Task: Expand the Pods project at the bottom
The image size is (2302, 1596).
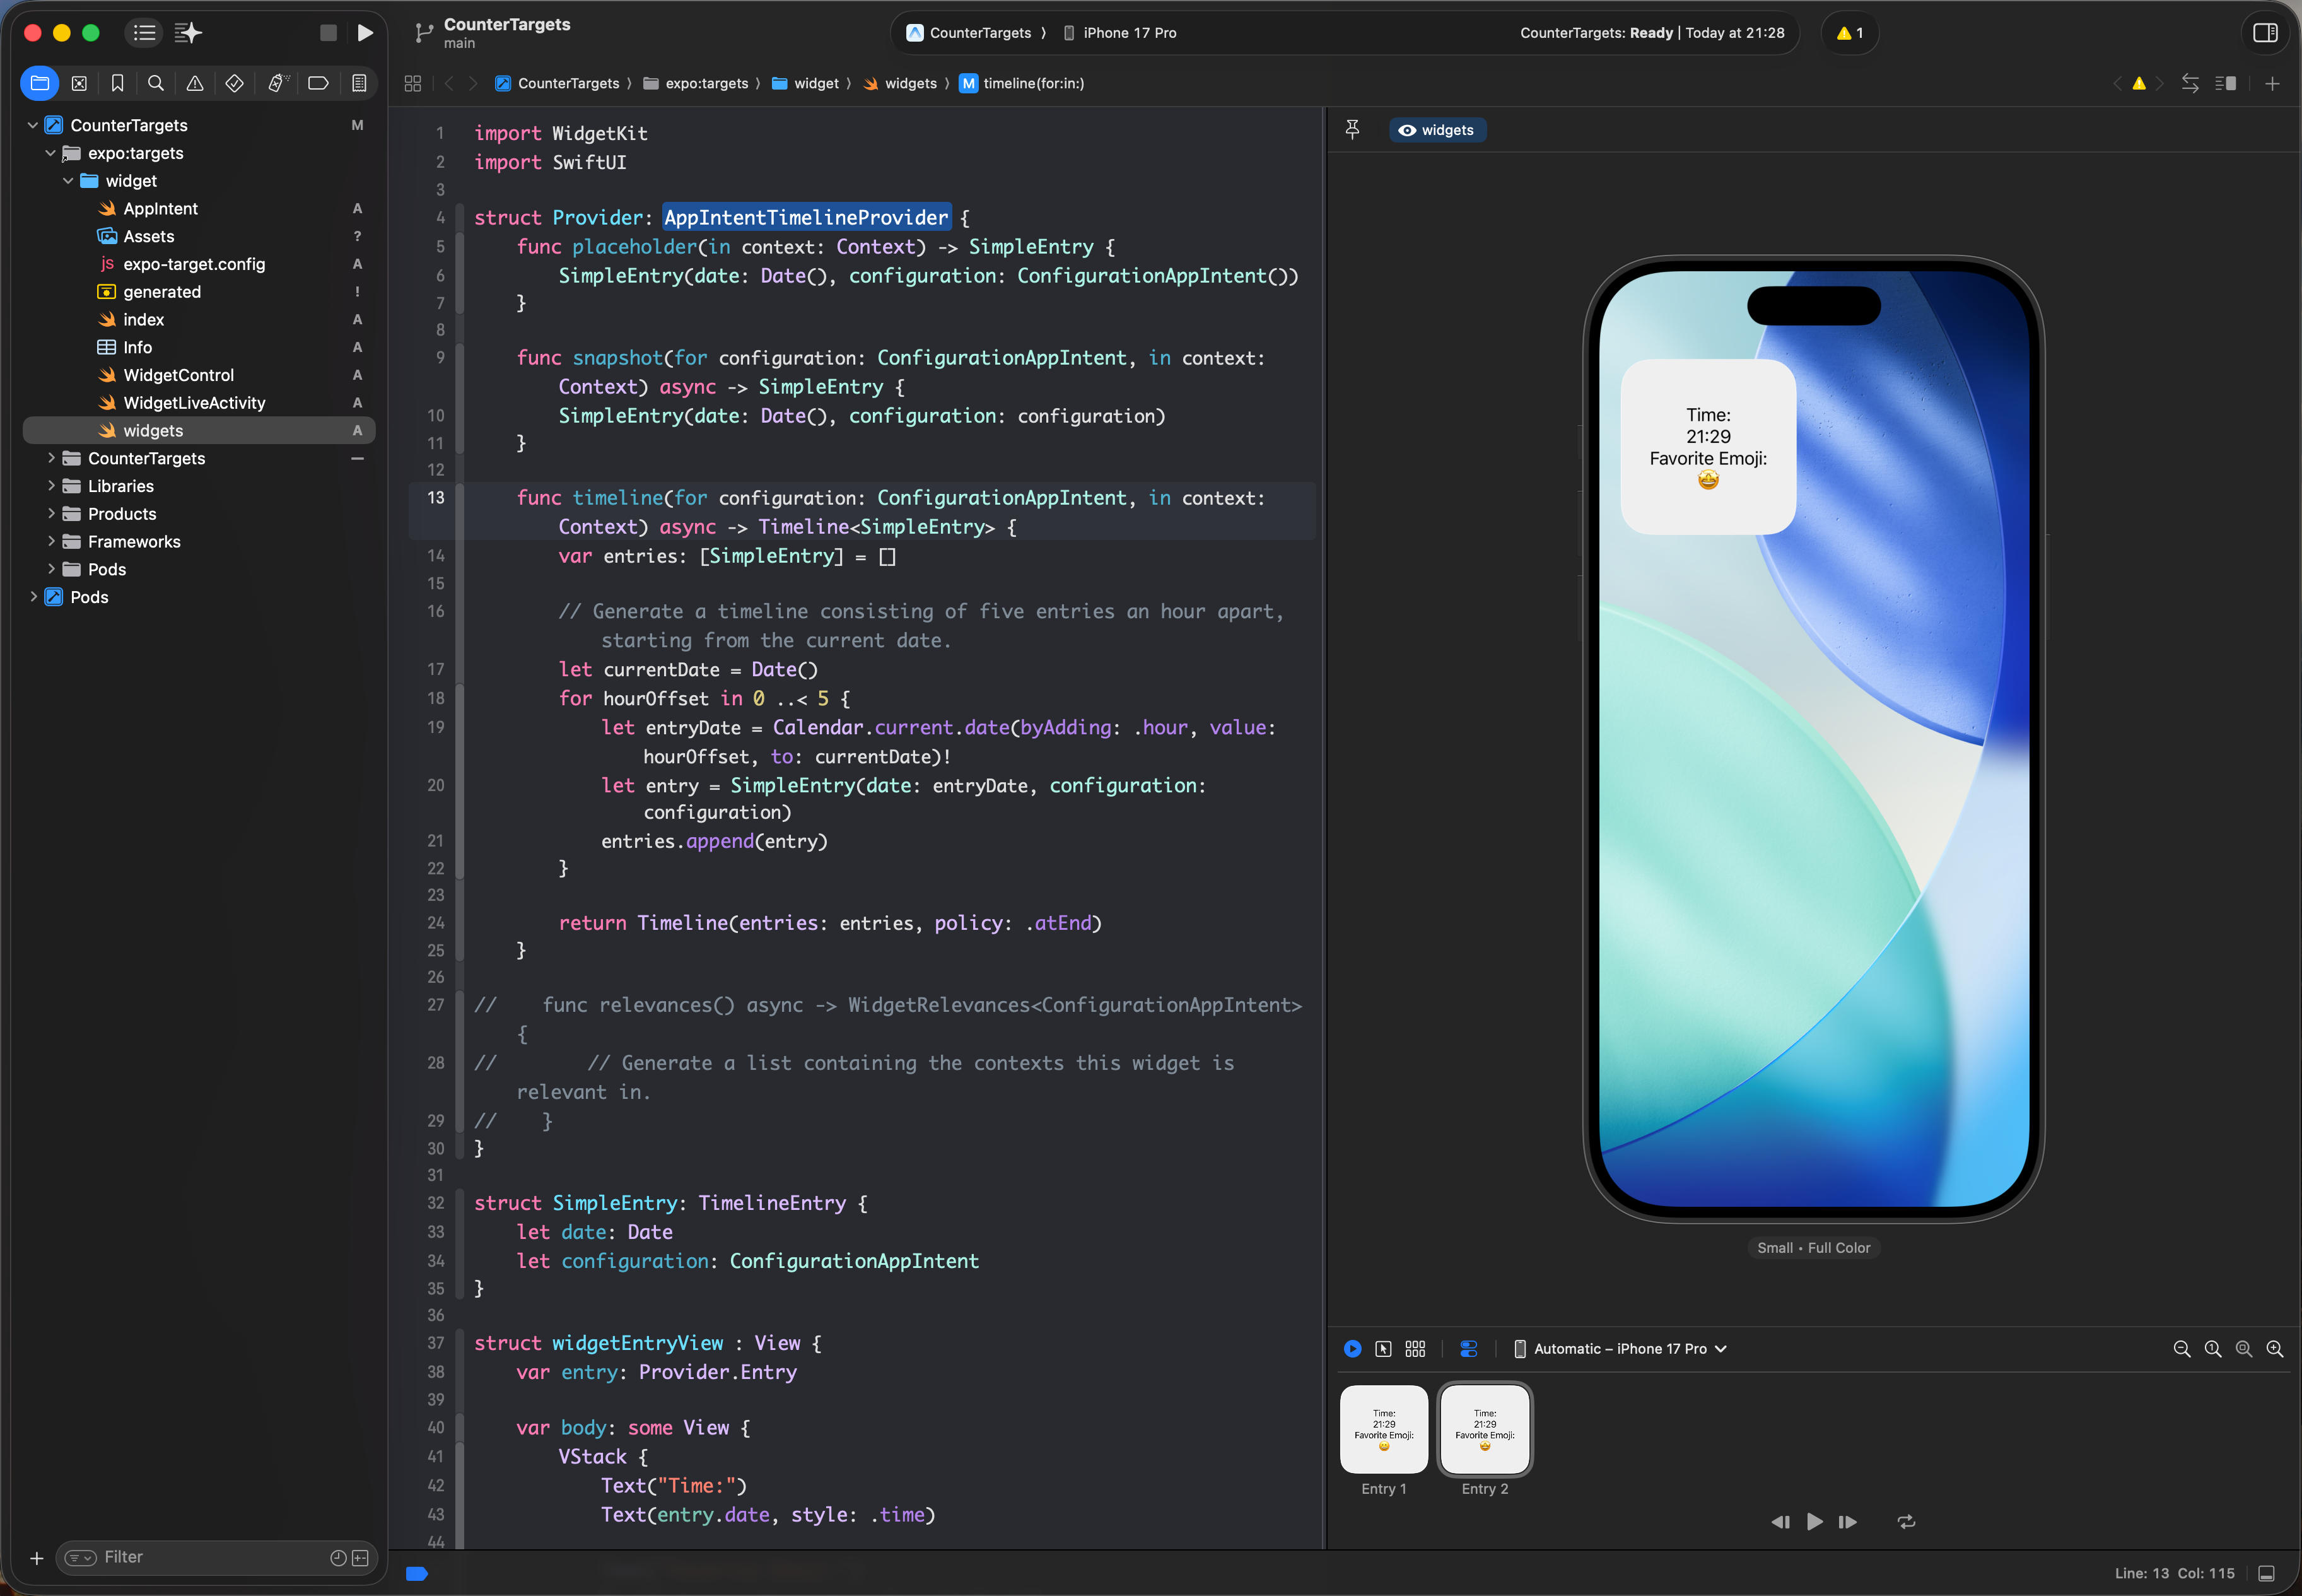Action: pyautogui.click(x=35, y=597)
